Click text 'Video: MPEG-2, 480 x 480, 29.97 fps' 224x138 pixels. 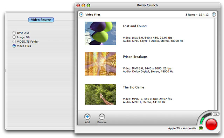click(147, 99)
